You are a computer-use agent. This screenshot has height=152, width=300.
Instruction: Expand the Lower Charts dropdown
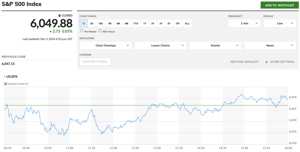[160, 45]
